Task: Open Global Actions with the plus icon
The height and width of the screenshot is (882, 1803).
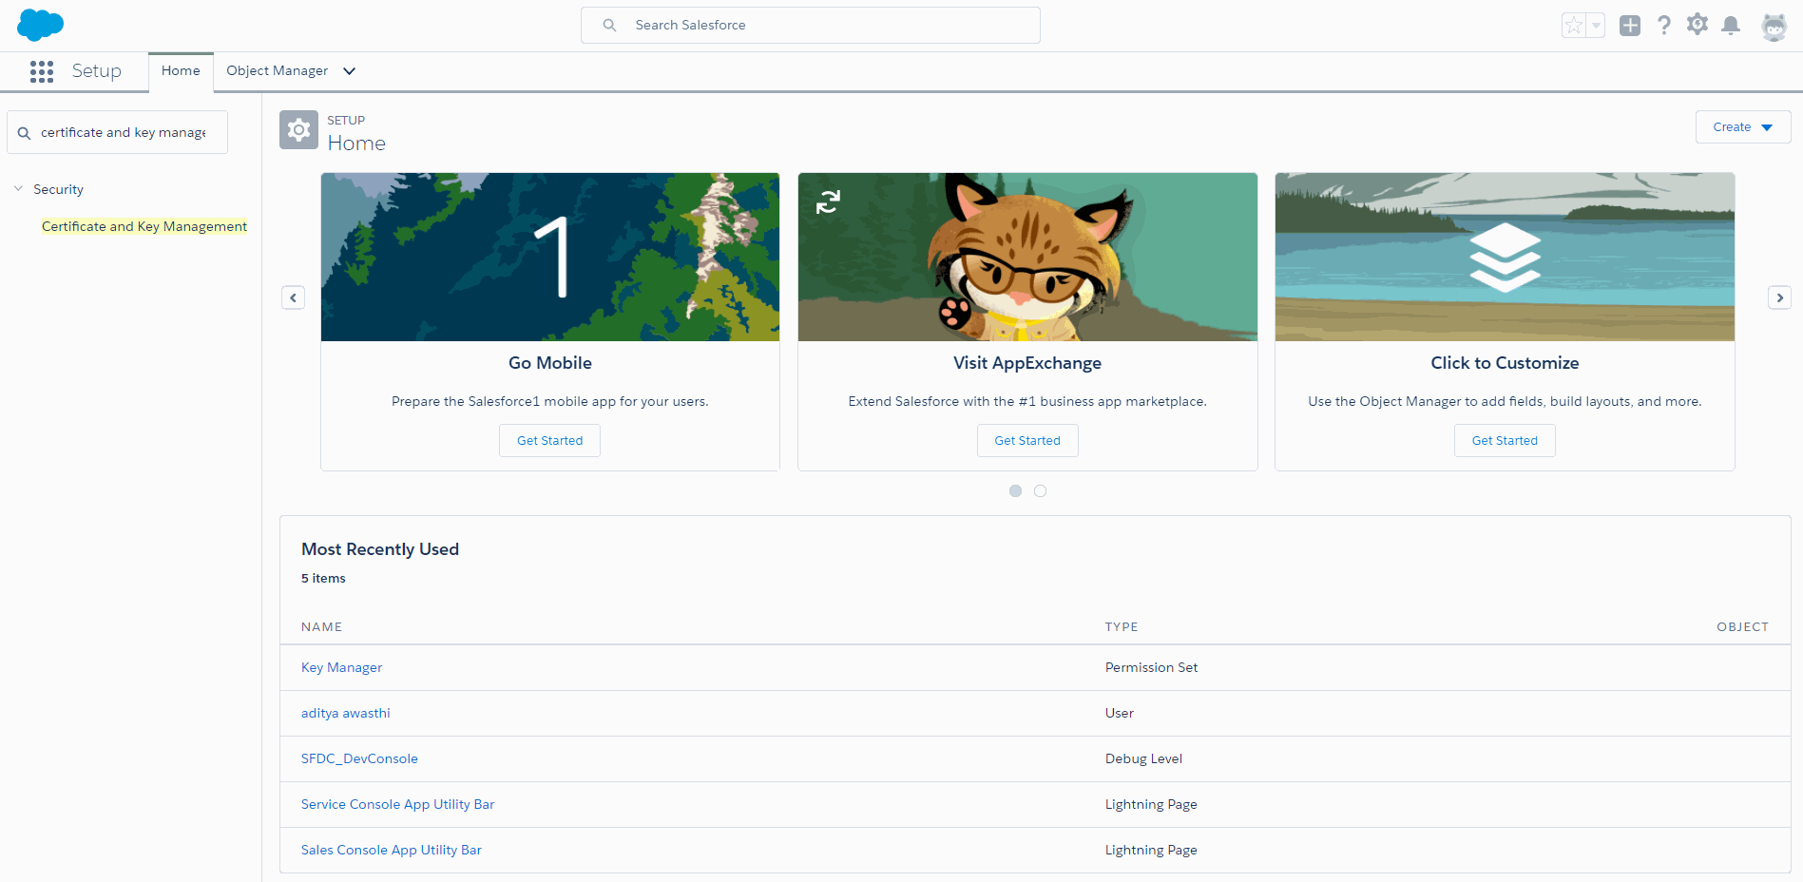Action: point(1630,26)
